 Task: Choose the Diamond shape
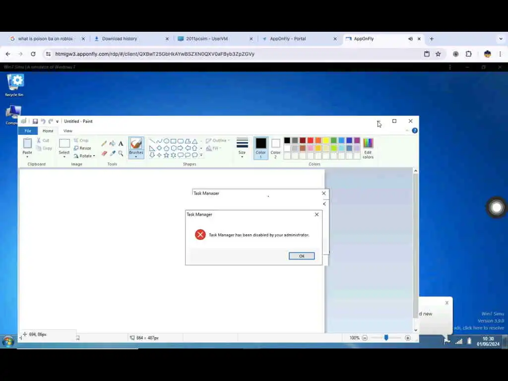click(x=159, y=148)
